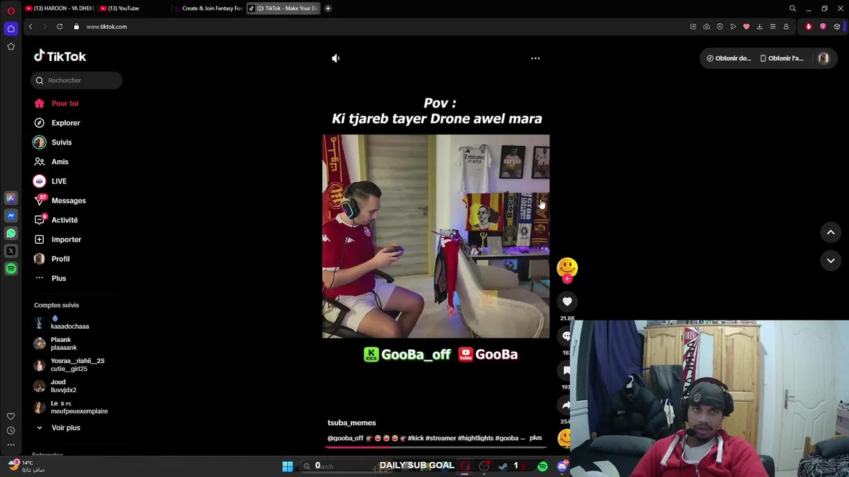Open Aria AI in Opera sidebar
This screenshot has height=477, width=849.
click(11, 197)
